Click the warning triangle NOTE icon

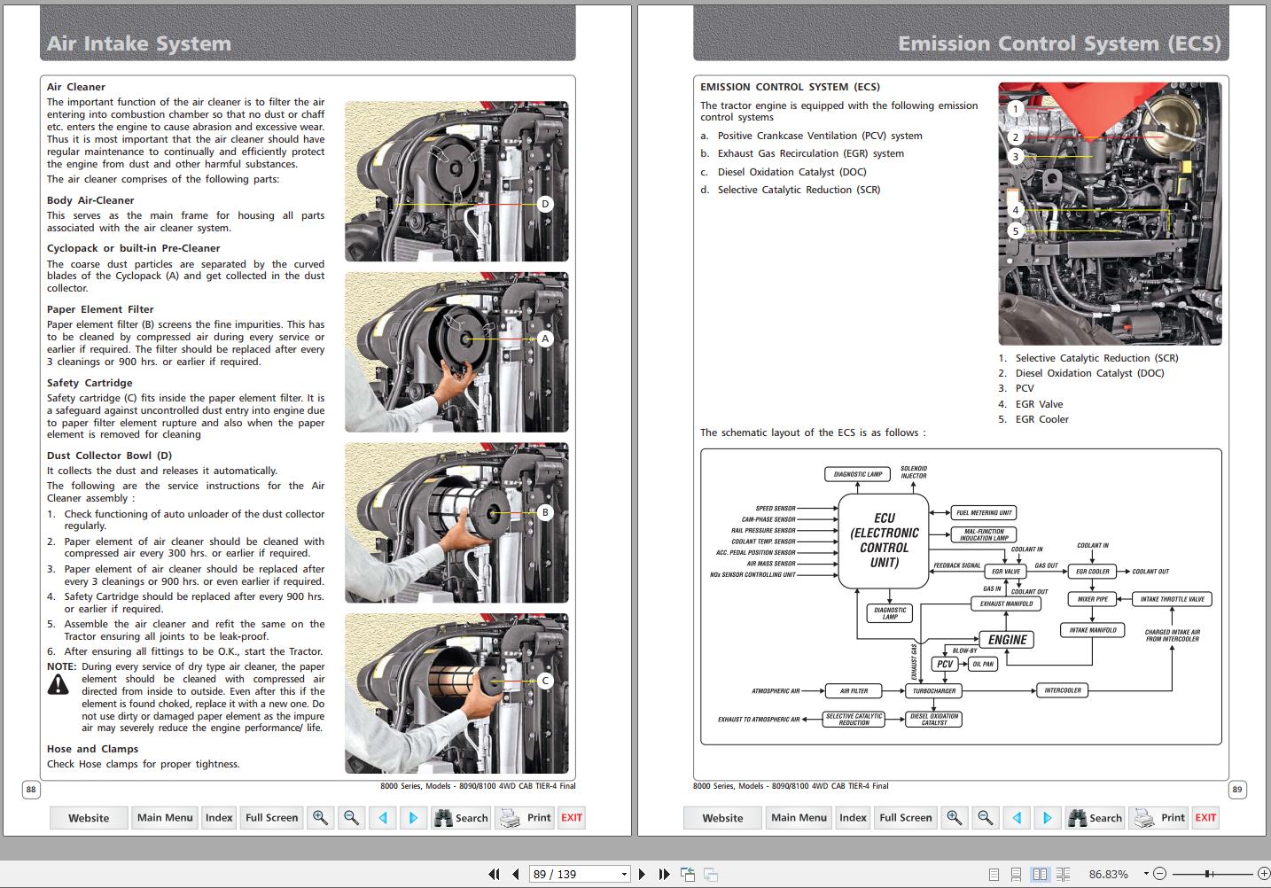58,684
